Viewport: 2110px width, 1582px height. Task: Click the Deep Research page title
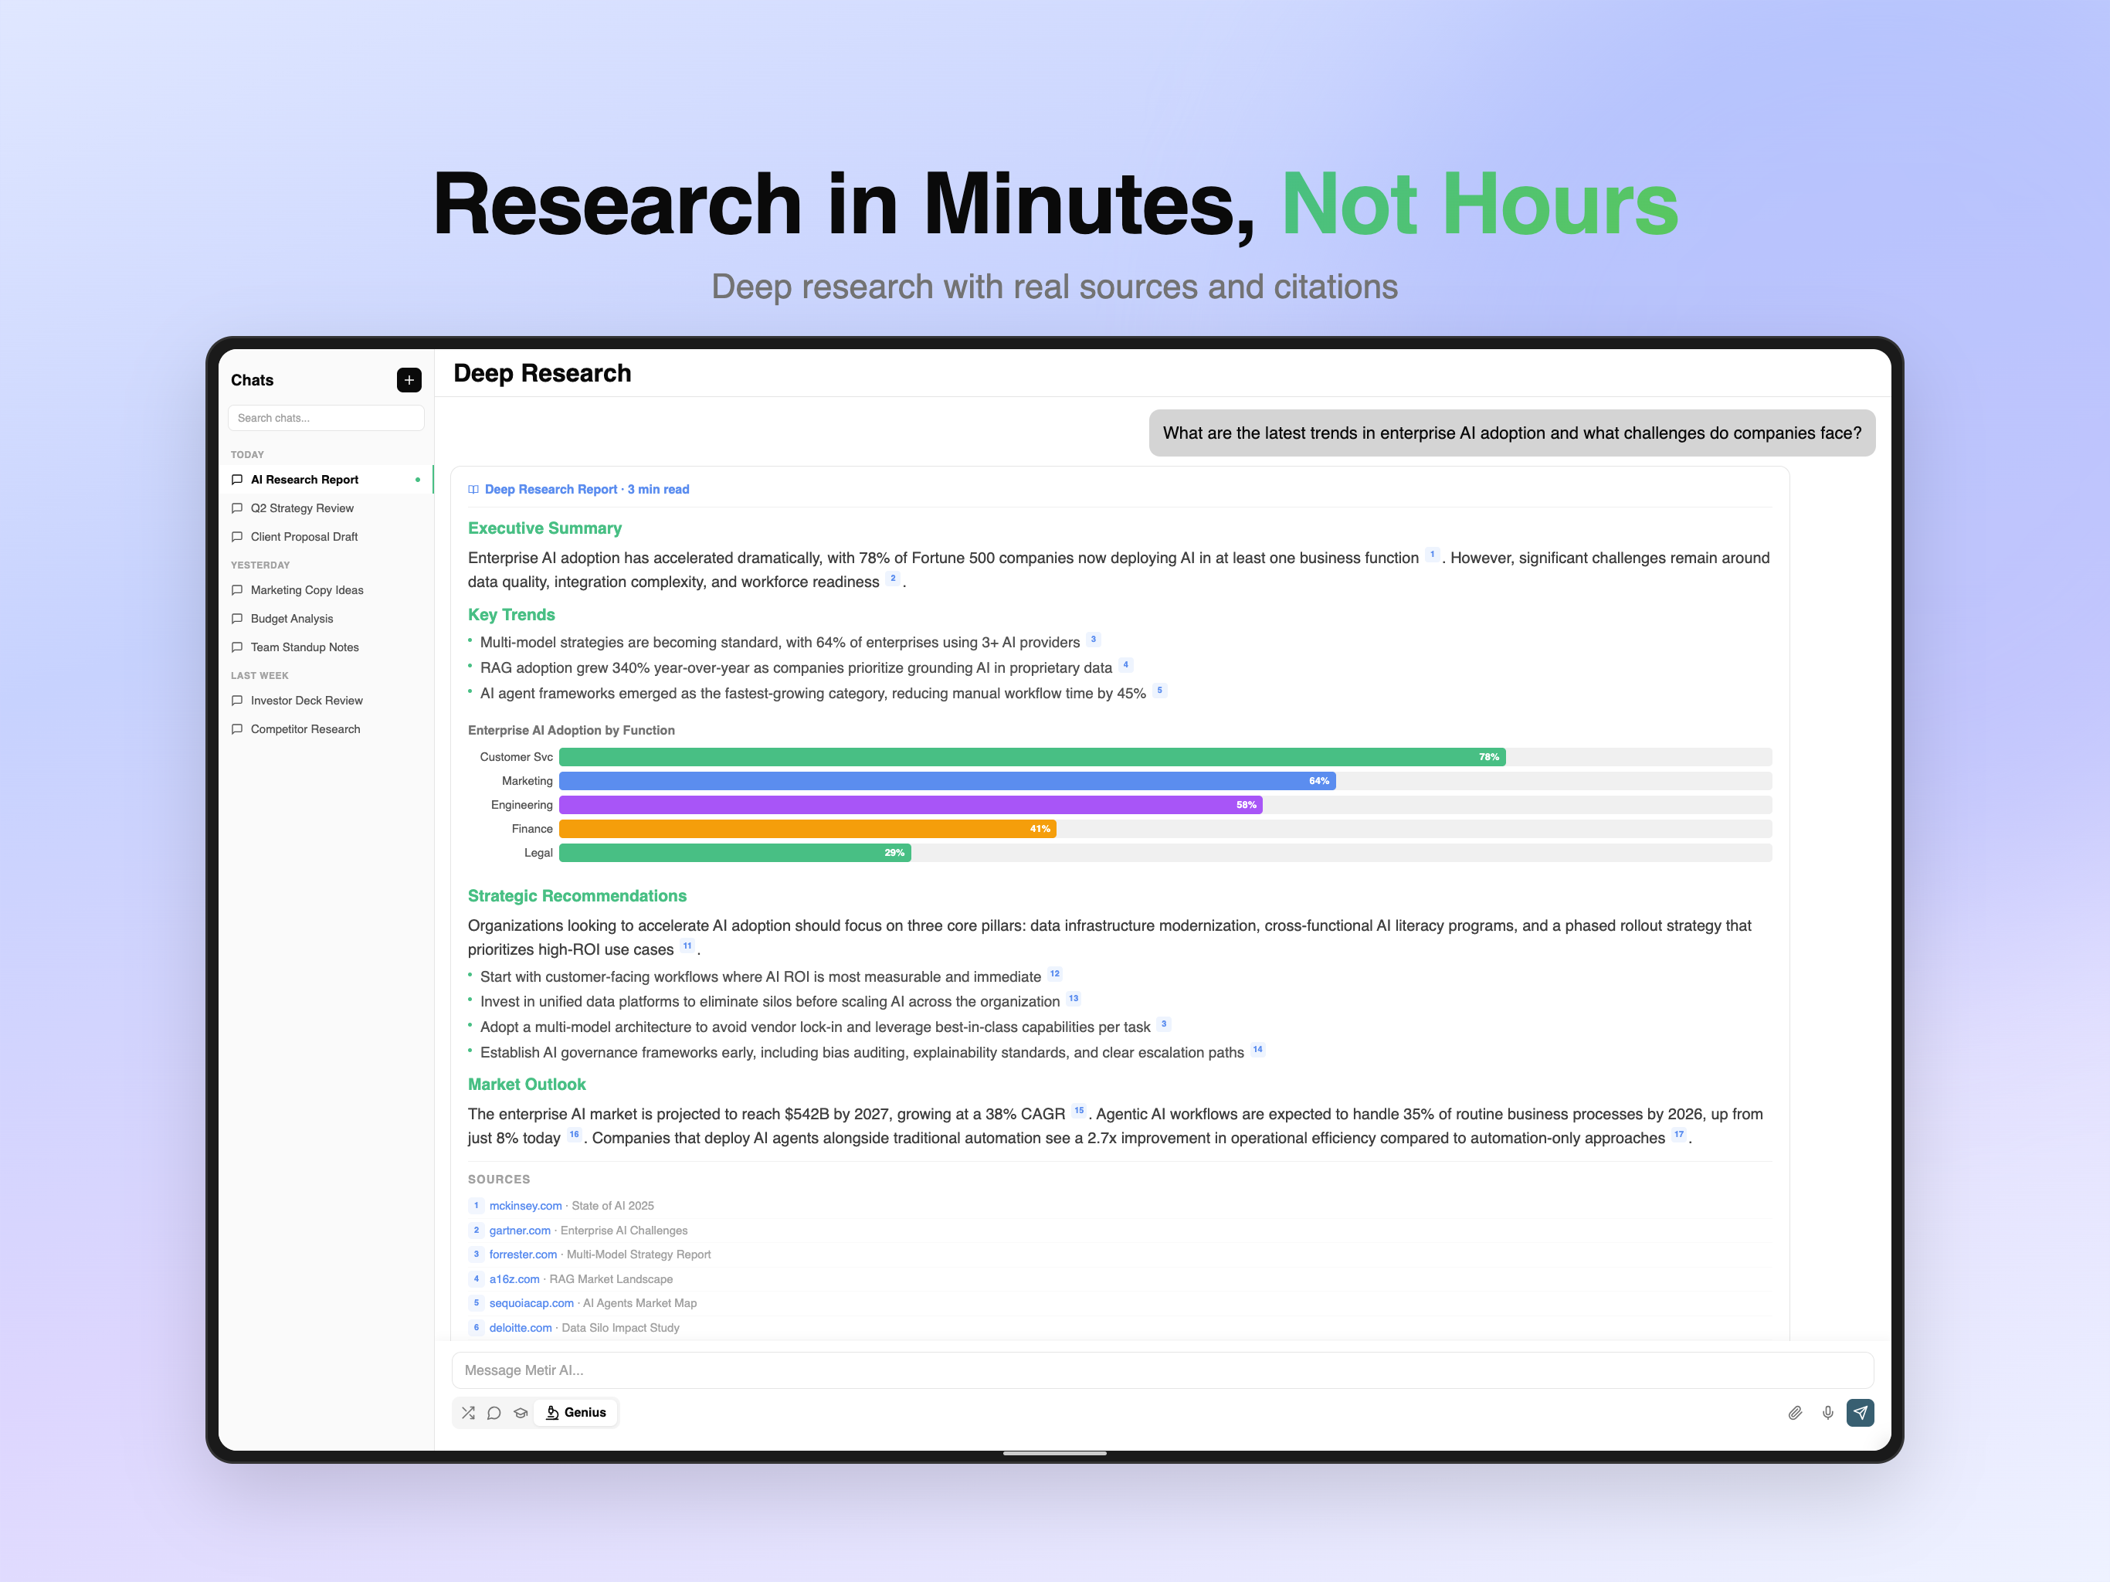pos(542,373)
